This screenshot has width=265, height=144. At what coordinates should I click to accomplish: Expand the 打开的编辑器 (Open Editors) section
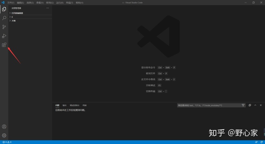(31, 13)
